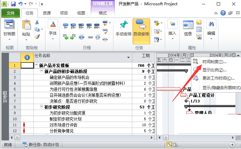
Task: Click the details icon in 属性 group
Action: pos(199,29)
